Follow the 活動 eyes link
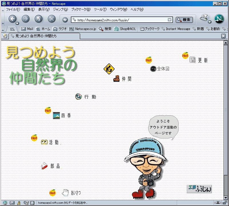229x206 pixels. point(50,142)
